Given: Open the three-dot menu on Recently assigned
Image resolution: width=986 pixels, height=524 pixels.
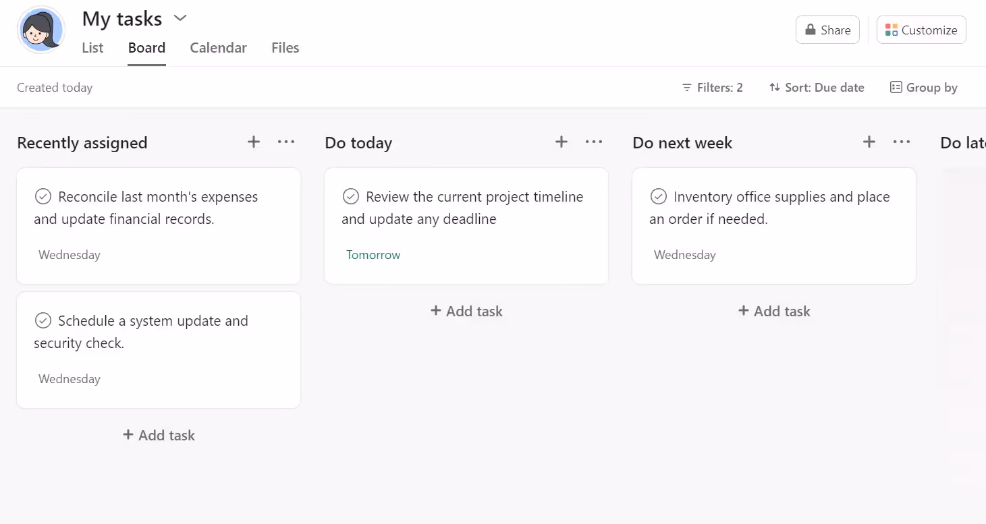Looking at the screenshot, I should [x=286, y=142].
